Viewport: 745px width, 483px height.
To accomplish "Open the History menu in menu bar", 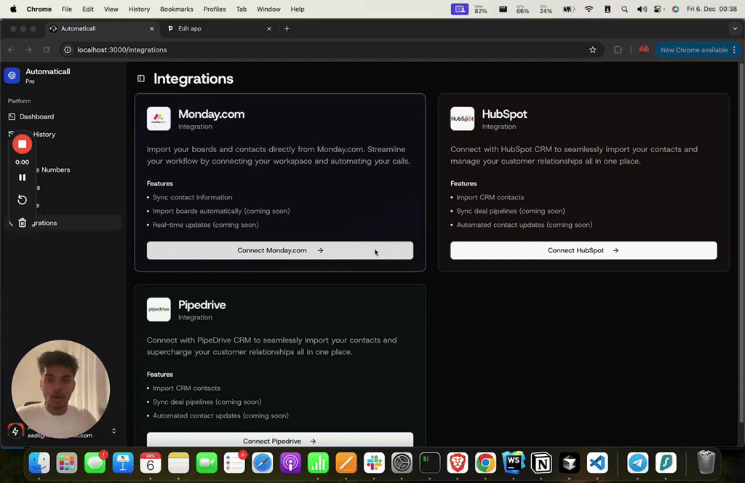I will pyautogui.click(x=139, y=9).
